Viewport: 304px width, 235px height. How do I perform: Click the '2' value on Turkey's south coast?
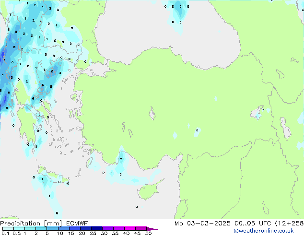[121, 159]
